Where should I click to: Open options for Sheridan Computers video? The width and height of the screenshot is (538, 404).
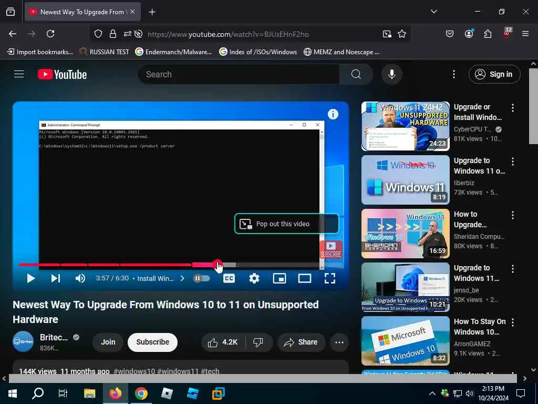pyautogui.click(x=513, y=215)
